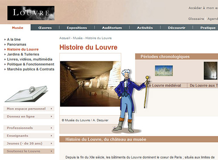The width and height of the screenshot is (218, 160).
Task: Click the zoom icon under the photo
Action: pos(114,128)
